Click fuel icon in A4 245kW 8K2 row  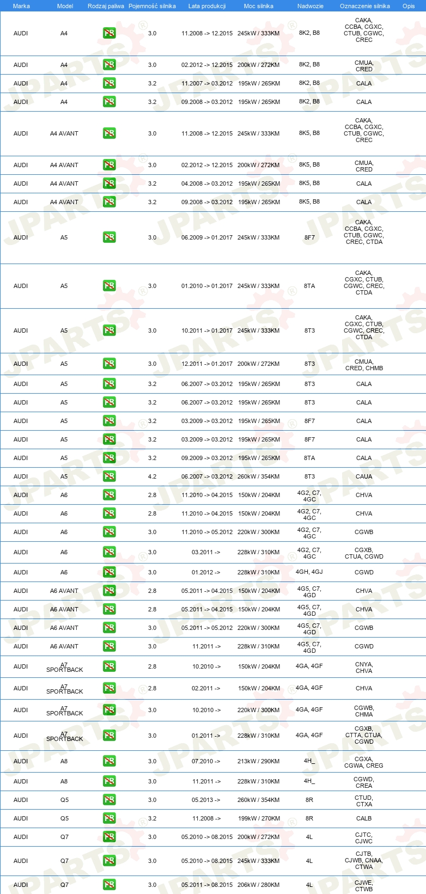pos(109,33)
